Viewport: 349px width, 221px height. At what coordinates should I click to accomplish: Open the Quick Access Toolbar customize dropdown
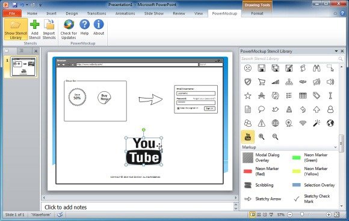[x=40, y=5]
